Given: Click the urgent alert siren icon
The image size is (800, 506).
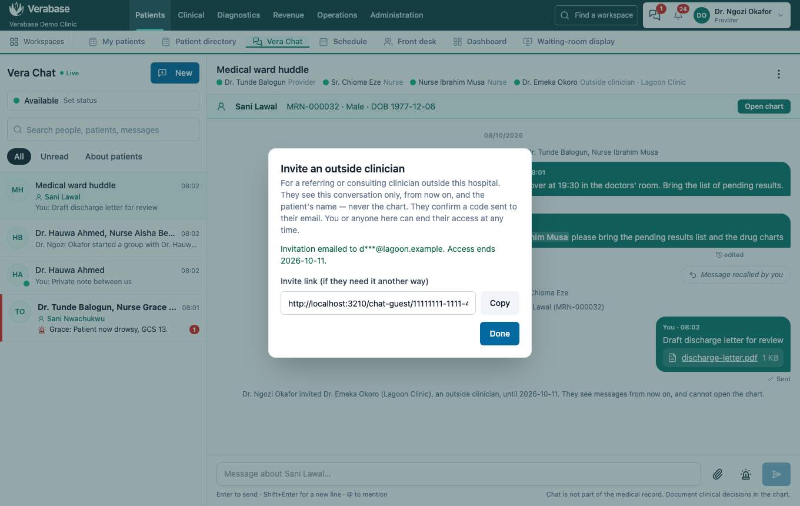Looking at the screenshot, I should pyautogui.click(x=746, y=474).
